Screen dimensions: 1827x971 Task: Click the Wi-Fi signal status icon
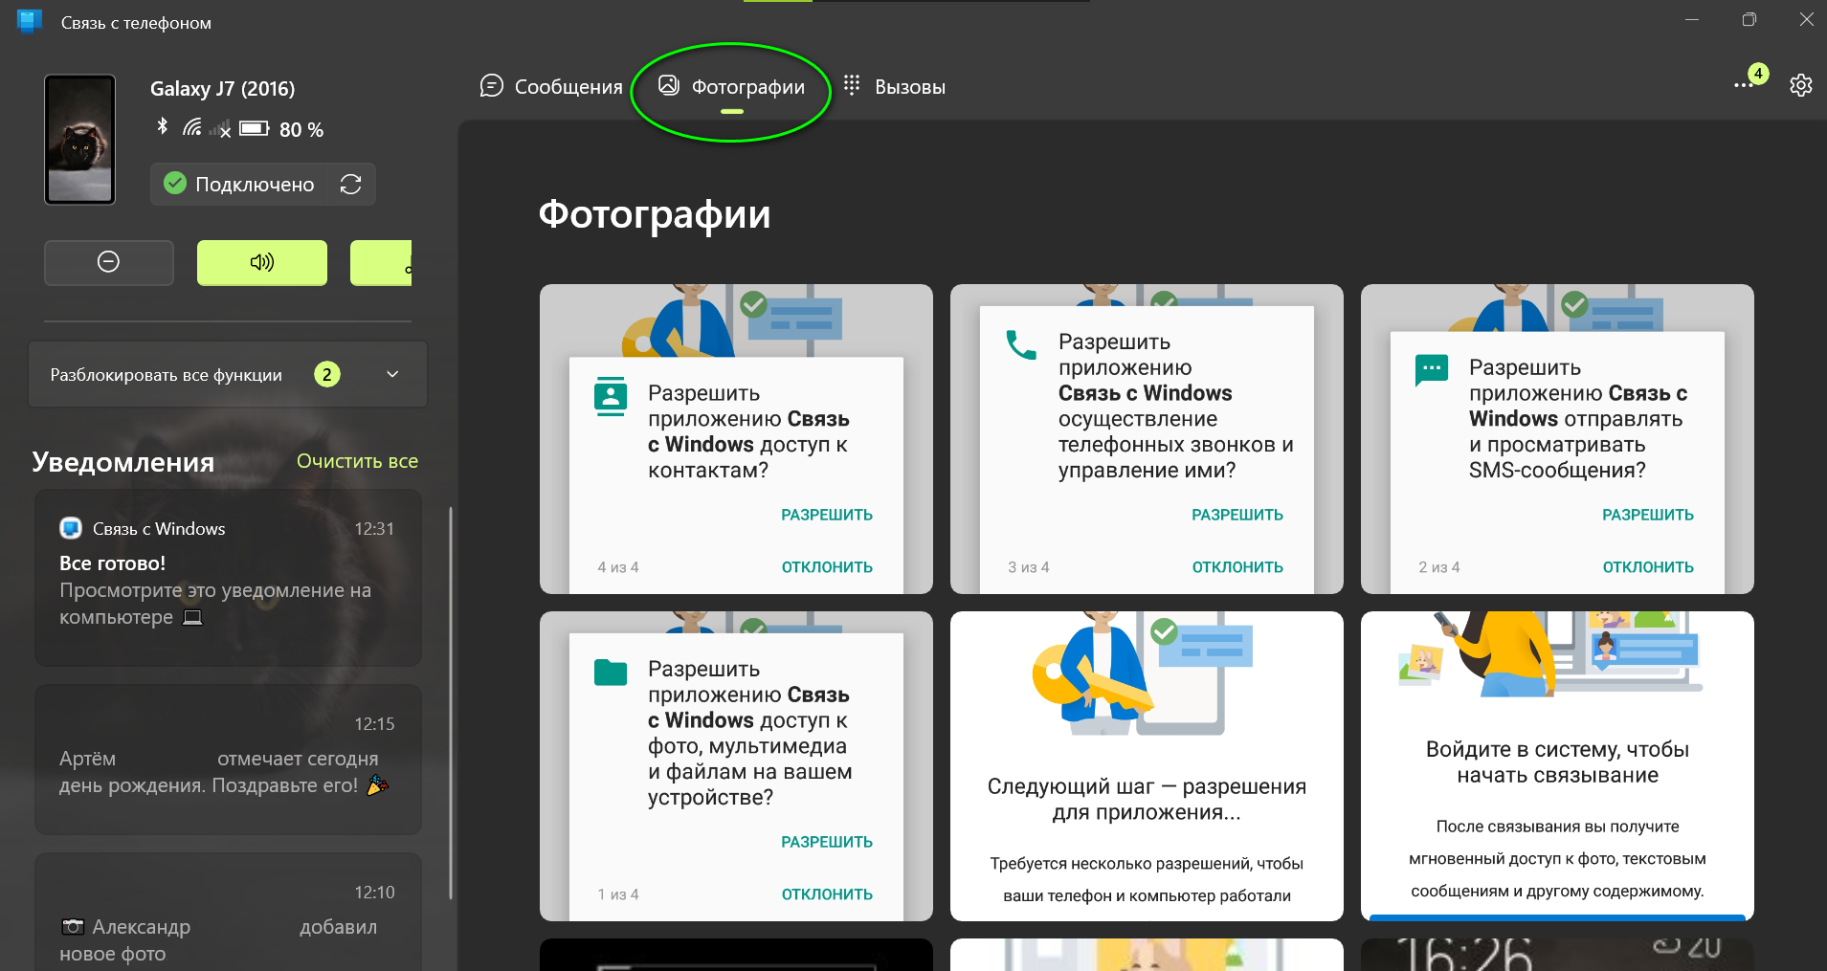pos(192,127)
